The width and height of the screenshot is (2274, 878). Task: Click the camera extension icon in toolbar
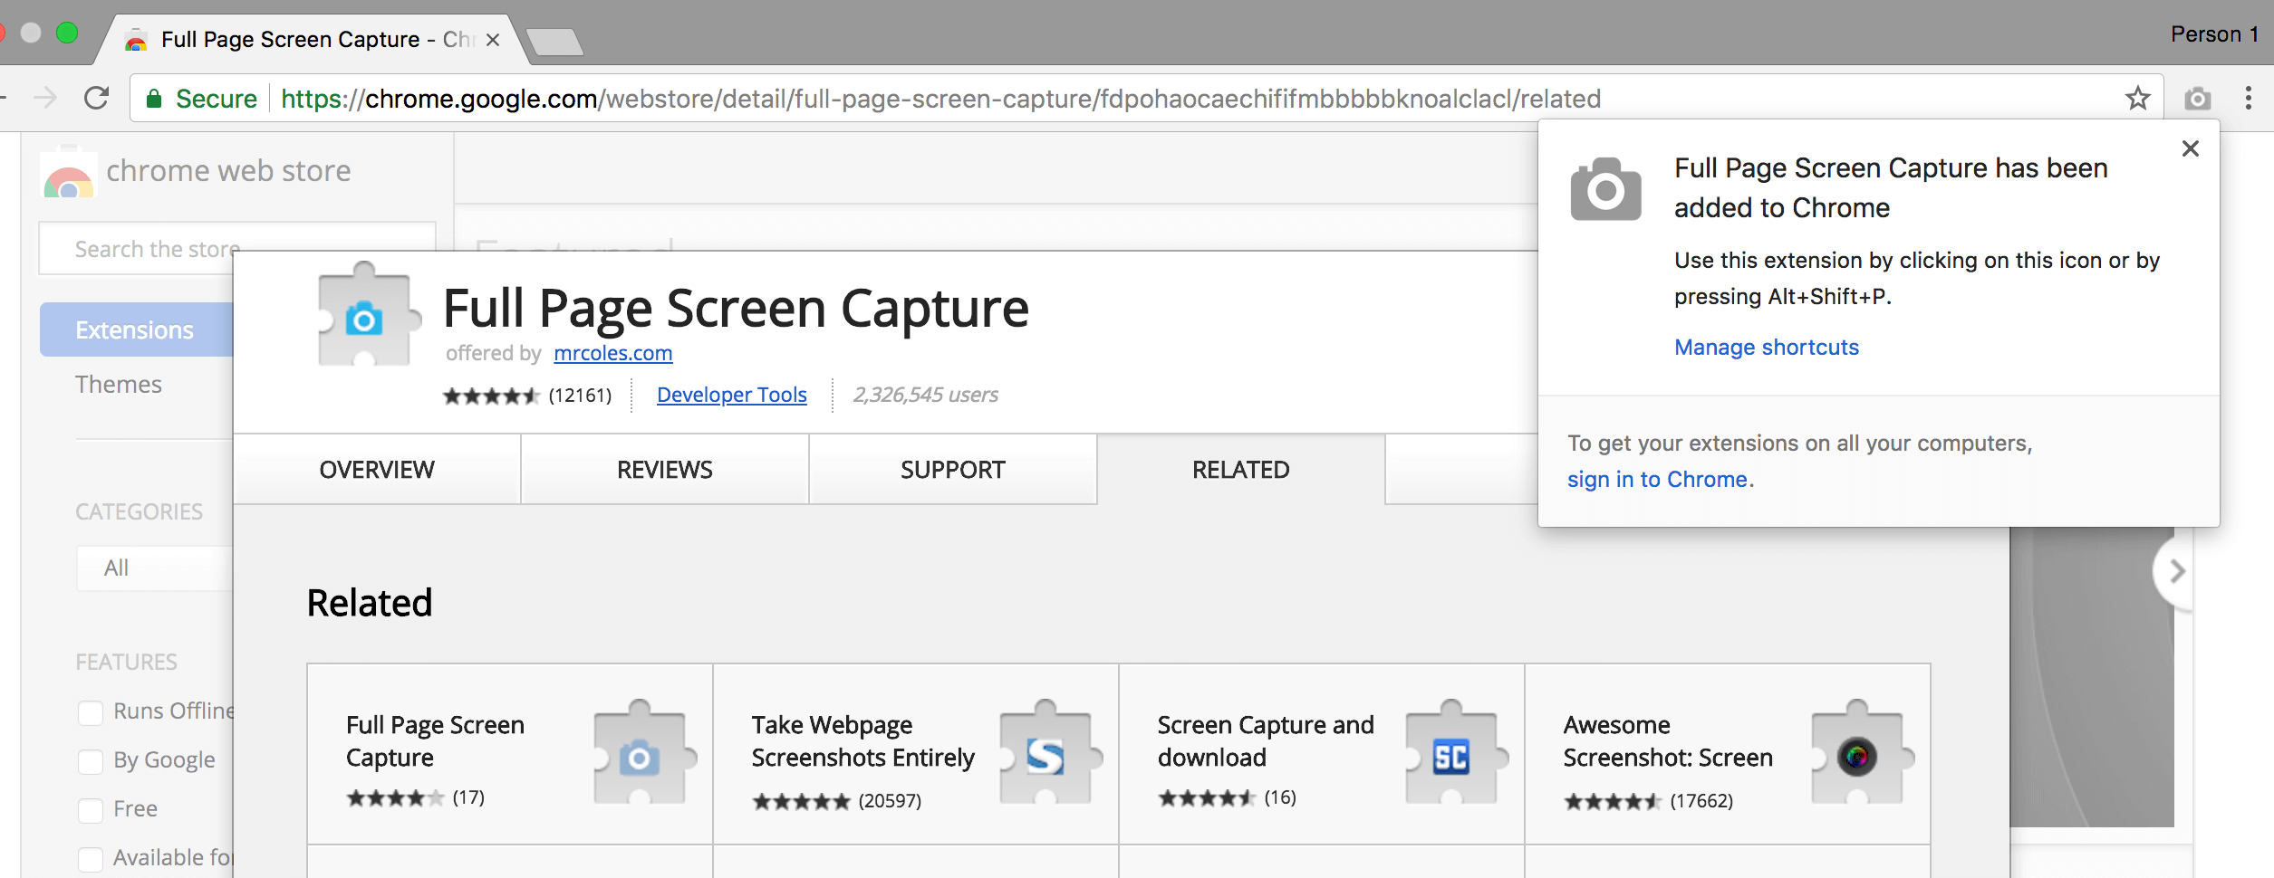tap(2197, 98)
